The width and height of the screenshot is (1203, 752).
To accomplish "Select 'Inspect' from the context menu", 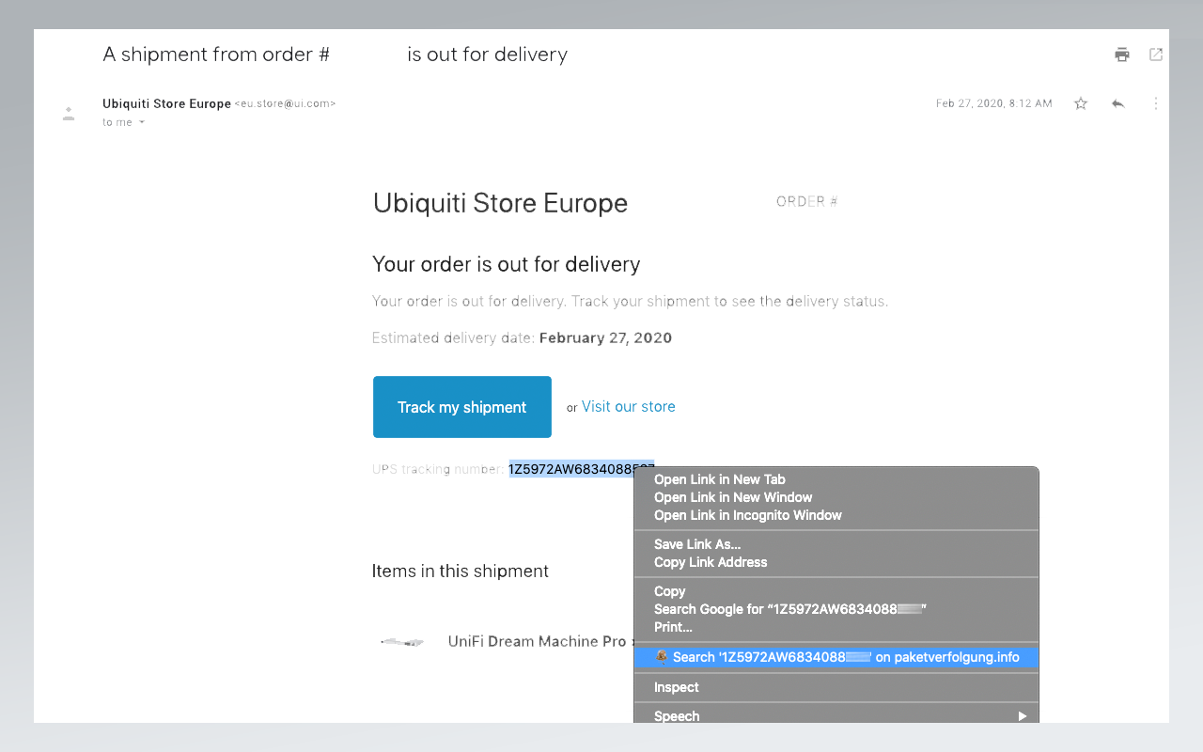I will tap(676, 687).
